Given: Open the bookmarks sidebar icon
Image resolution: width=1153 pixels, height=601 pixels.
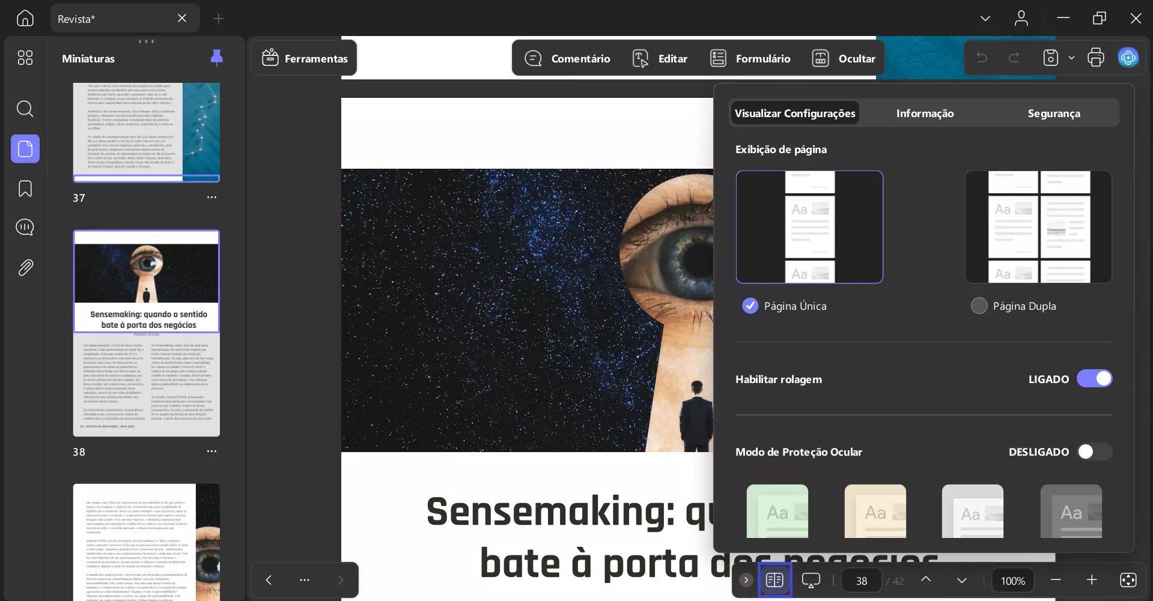Looking at the screenshot, I should pyautogui.click(x=25, y=189).
